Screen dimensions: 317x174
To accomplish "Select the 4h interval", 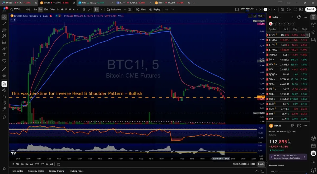I will coord(62,9).
